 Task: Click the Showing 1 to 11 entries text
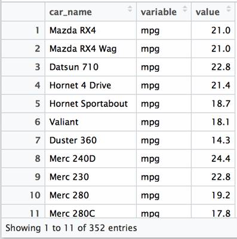pyautogui.click(x=71, y=228)
